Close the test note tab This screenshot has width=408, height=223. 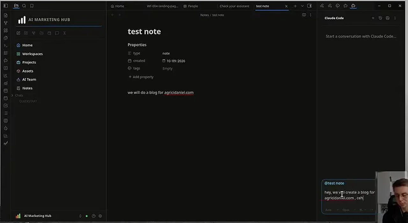point(286,6)
